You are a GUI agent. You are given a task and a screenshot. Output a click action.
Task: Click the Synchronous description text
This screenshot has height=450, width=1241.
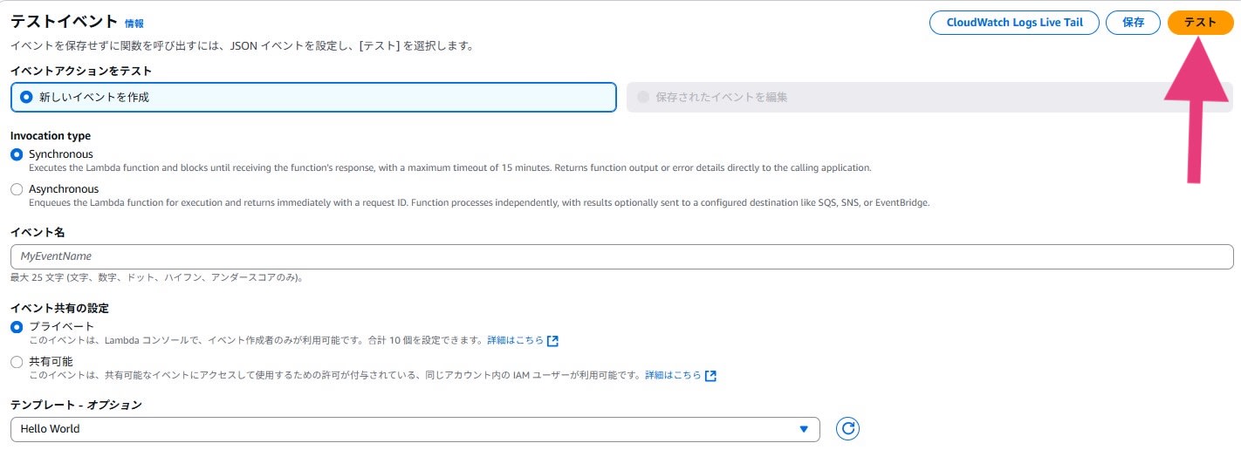pos(449,167)
